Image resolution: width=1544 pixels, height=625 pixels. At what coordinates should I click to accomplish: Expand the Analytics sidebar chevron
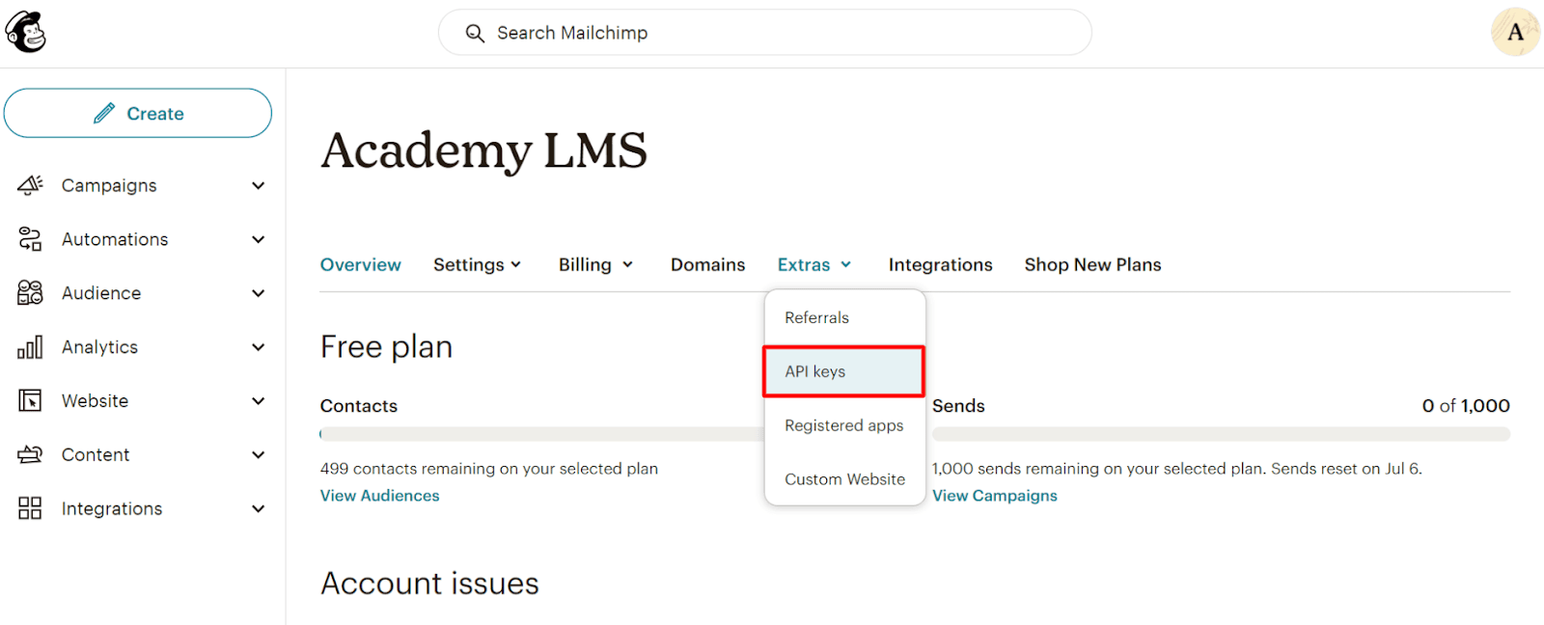coord(258,347)
